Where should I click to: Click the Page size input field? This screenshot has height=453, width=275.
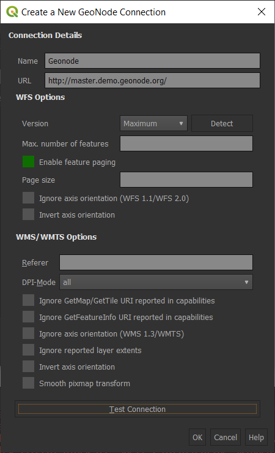point(186,180)
